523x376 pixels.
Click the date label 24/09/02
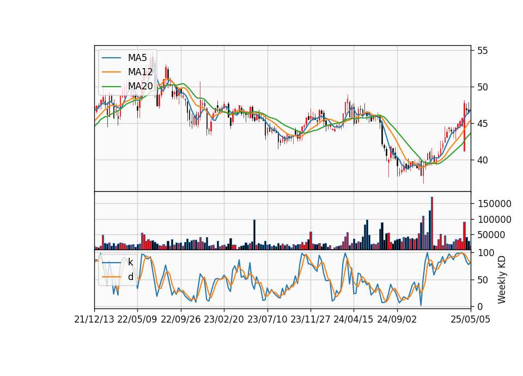point(397,319)
